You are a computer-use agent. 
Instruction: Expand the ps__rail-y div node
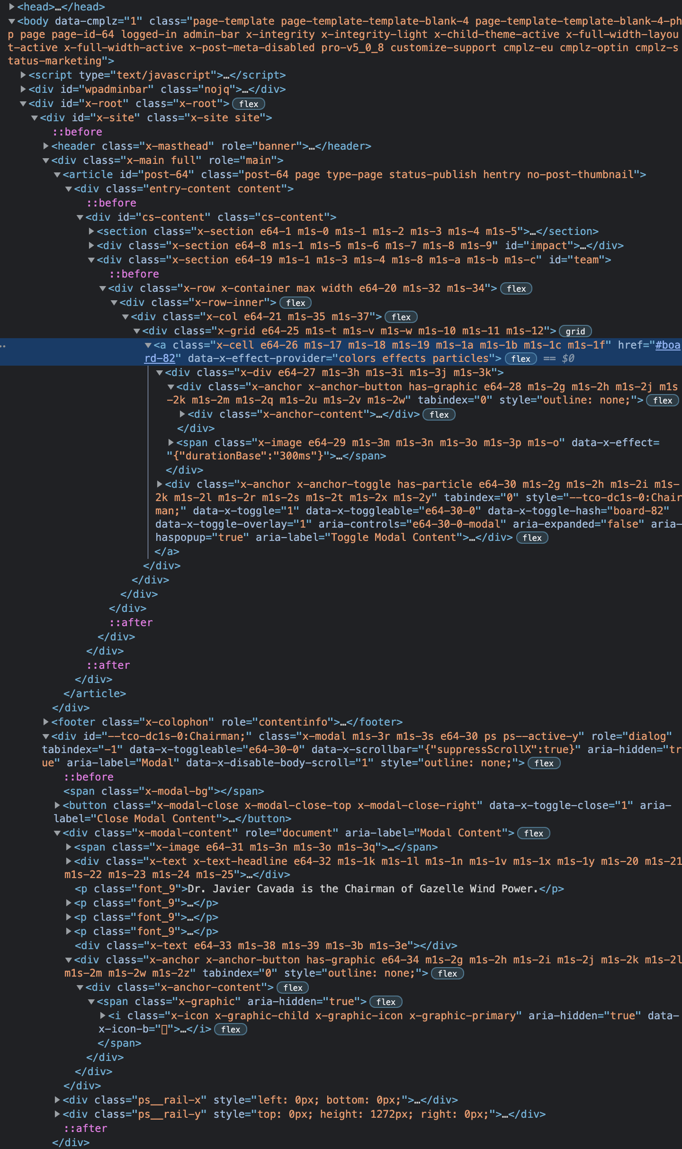tap(57, 1114)
